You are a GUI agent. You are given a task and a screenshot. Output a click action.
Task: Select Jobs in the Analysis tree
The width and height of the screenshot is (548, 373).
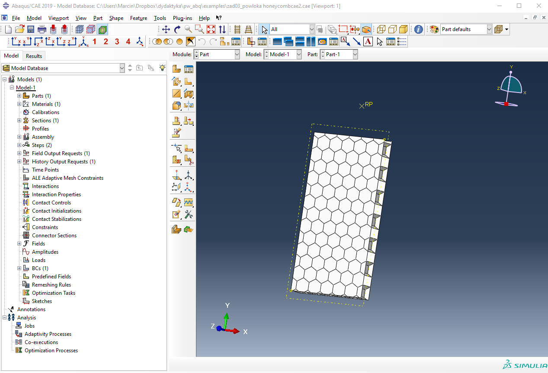tap(29, 326)
